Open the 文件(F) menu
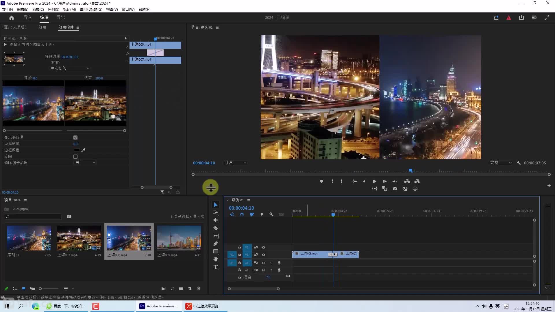The width and height of the screenshot is (555, 312). click(x=8, y=10)
